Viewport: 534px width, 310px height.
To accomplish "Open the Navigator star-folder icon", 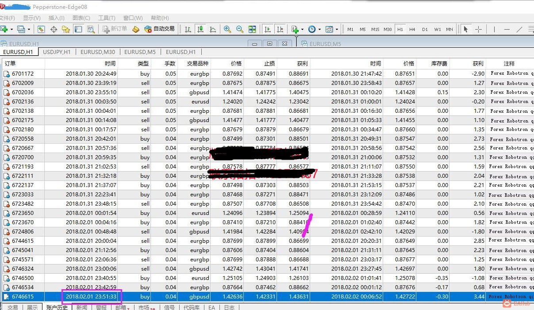I will click(x=66, y=29).
